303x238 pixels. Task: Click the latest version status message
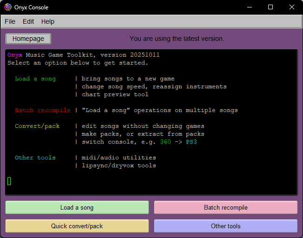click(177, 39)
